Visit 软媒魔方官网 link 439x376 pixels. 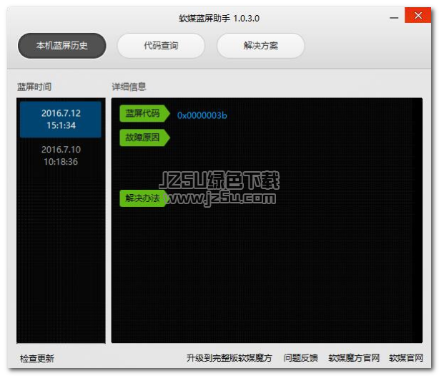point(354,358)
